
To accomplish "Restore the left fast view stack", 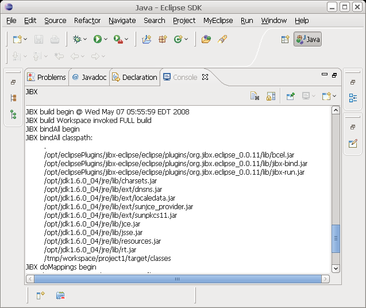I will pos(13,82).
